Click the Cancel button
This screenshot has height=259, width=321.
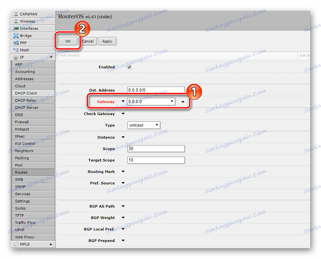pos(88,41)
